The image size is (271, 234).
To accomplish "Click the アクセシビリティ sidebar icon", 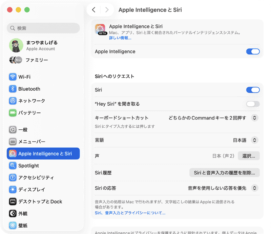I will point(13,177).
